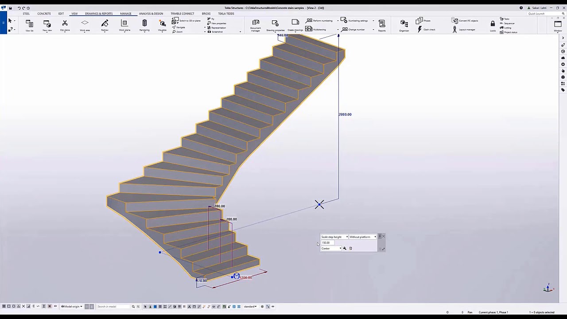Screen dimensions: 567x319
Task: Click the undo arrow in title bar
Action: pyautogui.click(x=19, y=8)
